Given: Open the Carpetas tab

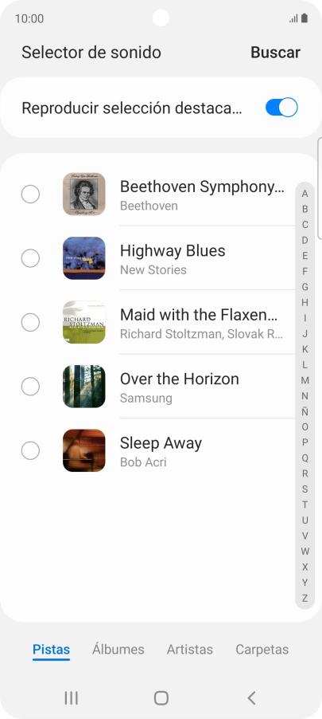Looking at the screenshot, I should pyautogui.click(x=262, y=650).
